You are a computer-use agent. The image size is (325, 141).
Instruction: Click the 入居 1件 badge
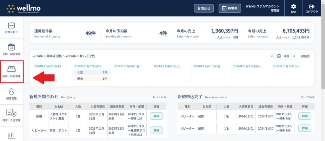point(92,72)
